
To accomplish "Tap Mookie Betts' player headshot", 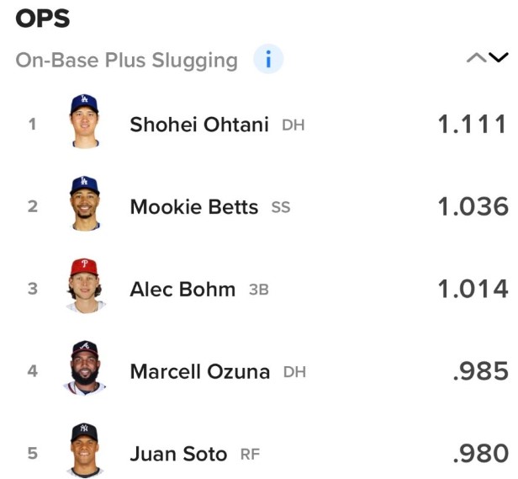I will tap(84, 205).
